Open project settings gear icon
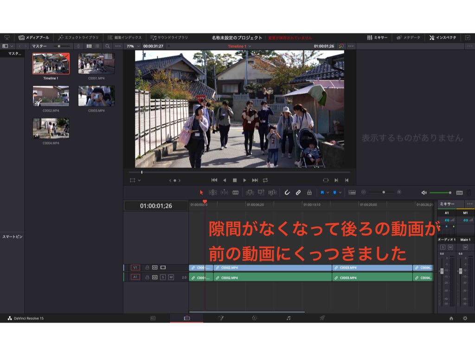 tap(465, 318)
